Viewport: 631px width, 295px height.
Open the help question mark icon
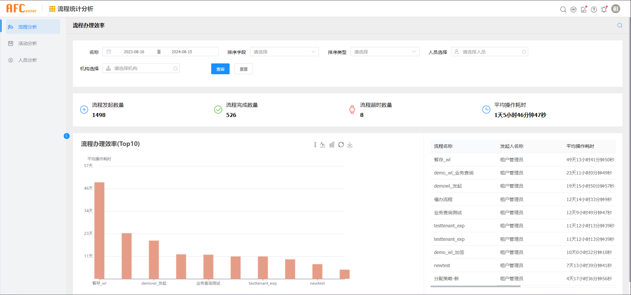click(594, 10)
